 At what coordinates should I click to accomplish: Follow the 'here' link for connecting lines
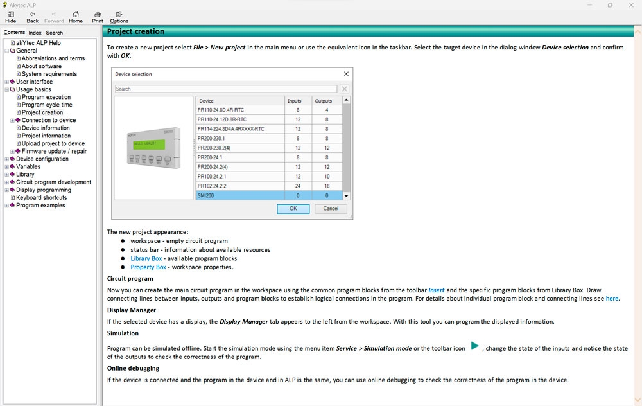(x=612, y=299)
